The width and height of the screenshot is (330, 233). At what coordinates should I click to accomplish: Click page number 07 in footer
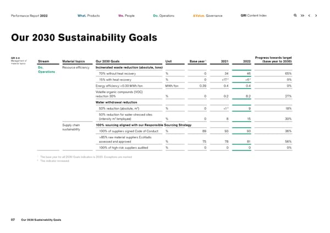(13, 220)
